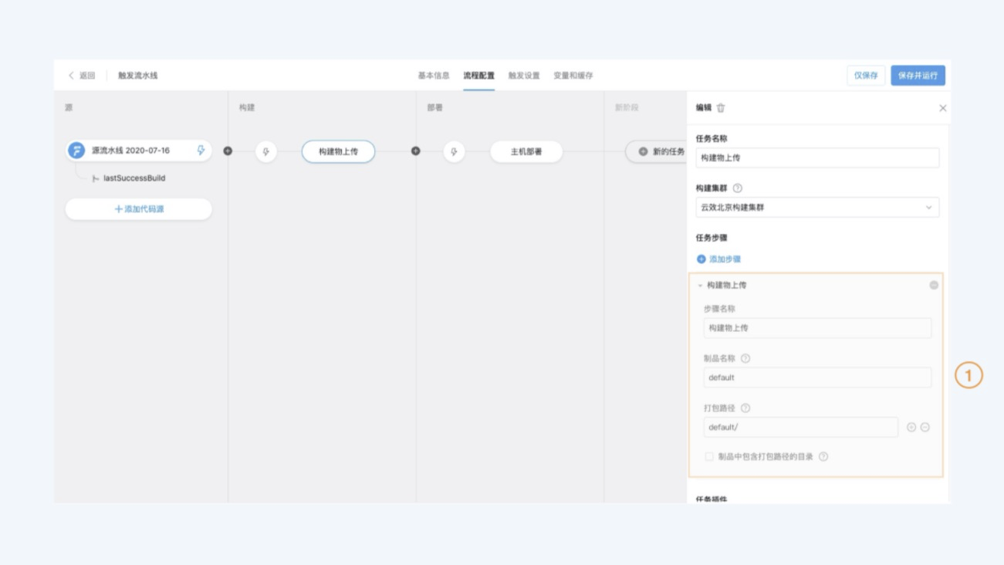
Task: Click the plus node before the 构建 stage
Action: pyautogui.click(x=228, y=151)
